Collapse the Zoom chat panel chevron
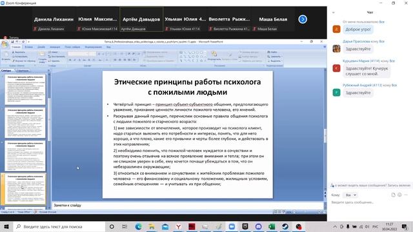Image resolution: width=413 pixels, height=232 pixels. tap(334, 12)
